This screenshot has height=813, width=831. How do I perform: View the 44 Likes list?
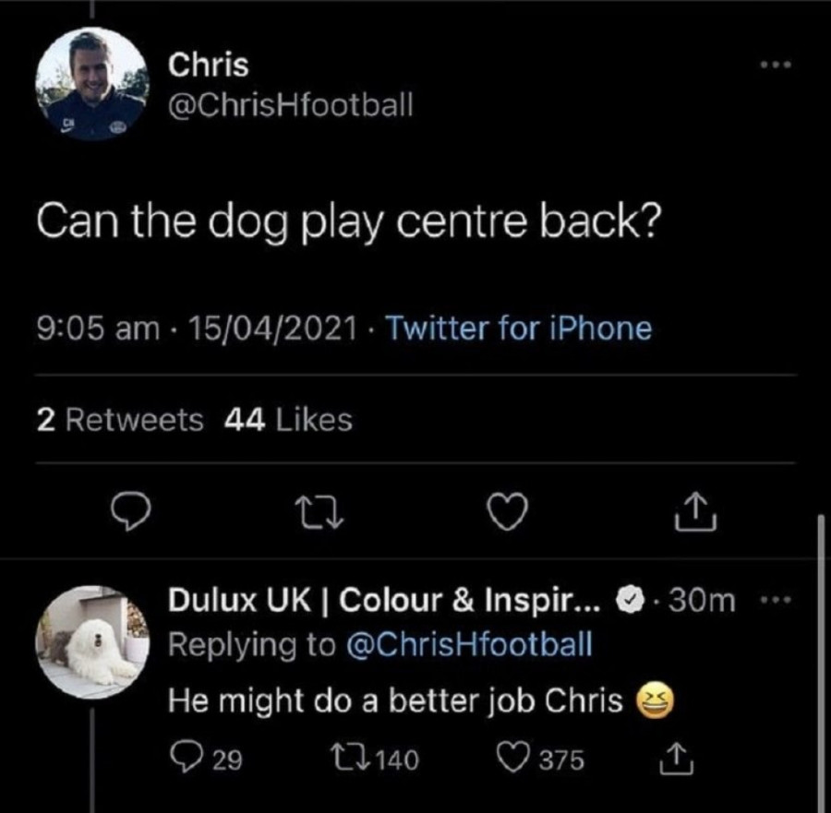point(288,420)
